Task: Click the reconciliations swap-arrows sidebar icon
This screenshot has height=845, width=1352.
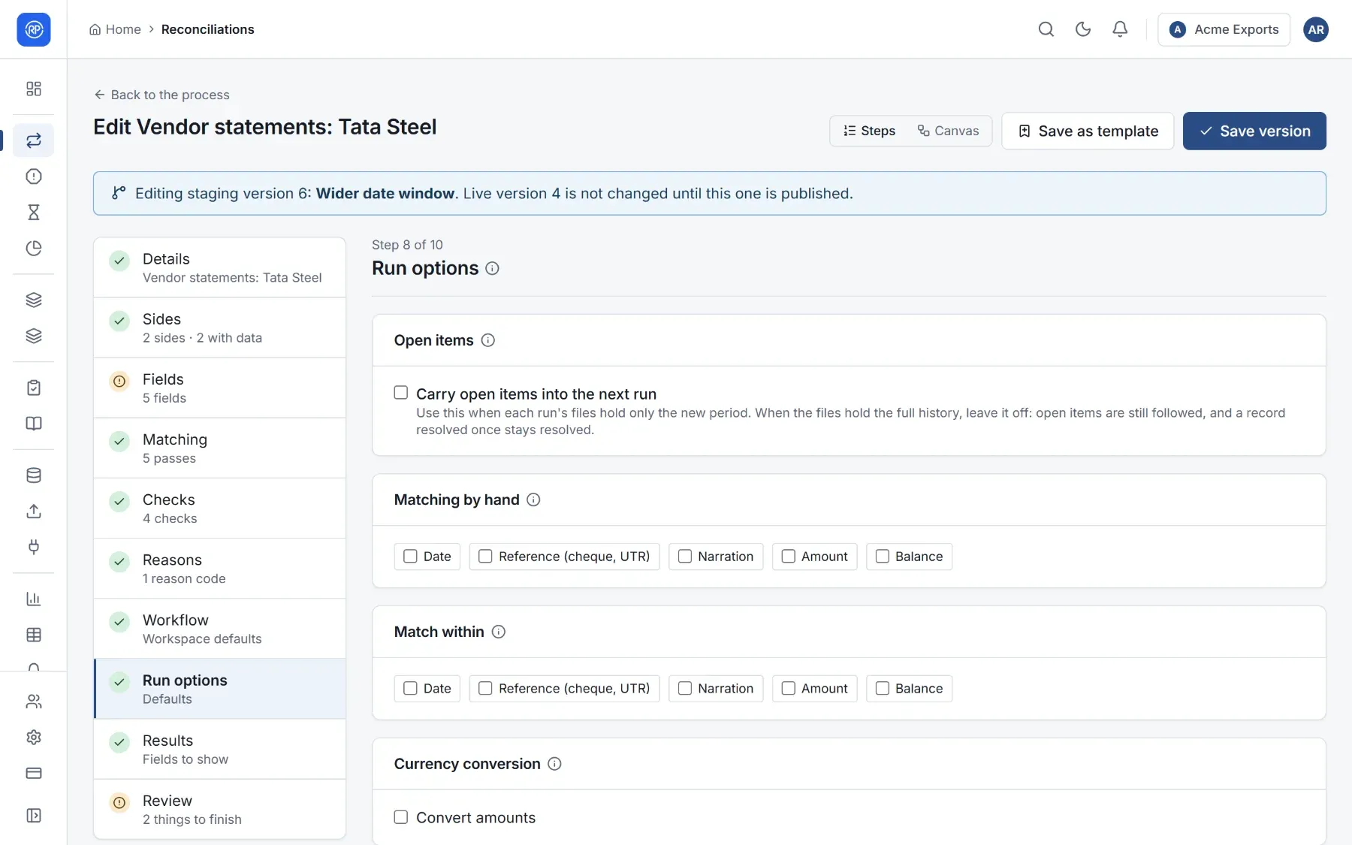Action: (x=34, y=140)
